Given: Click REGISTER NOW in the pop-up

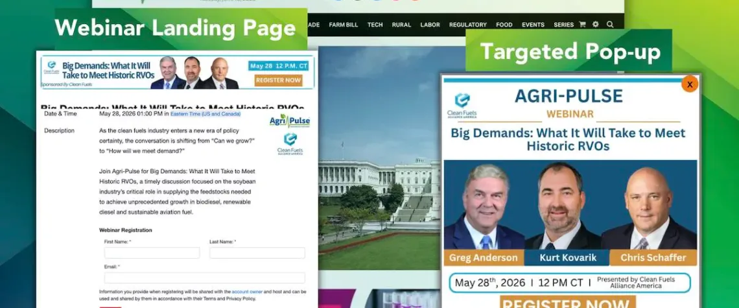Looking at the screenshot, I should (x=567, y=302).
